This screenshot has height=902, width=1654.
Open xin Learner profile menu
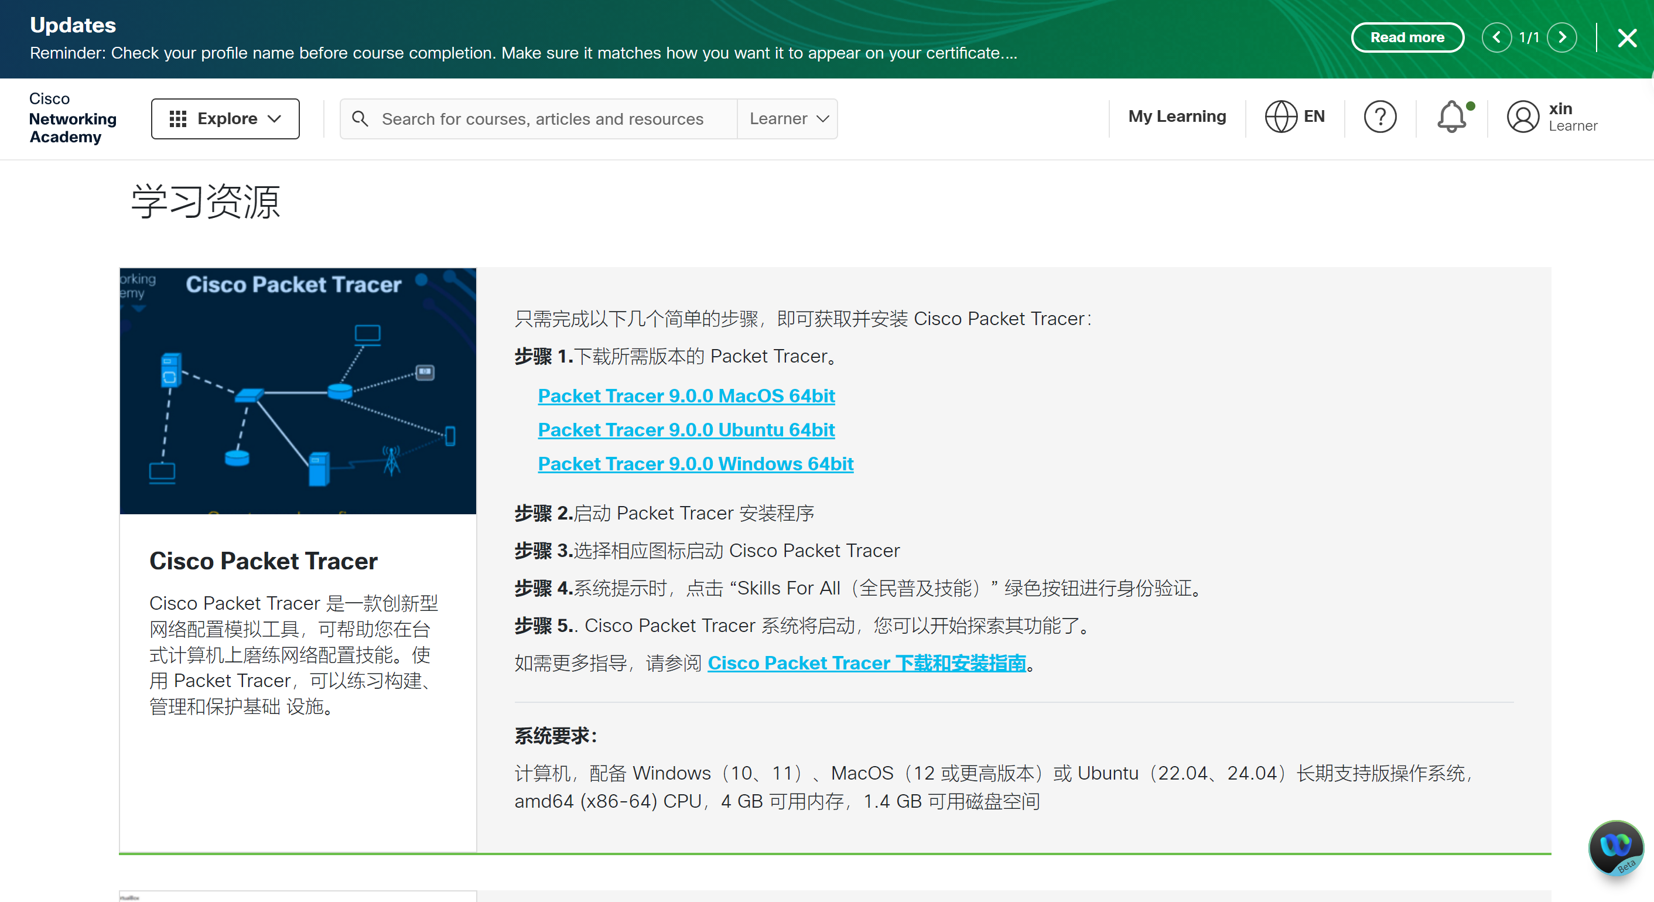pos(1554,117)
